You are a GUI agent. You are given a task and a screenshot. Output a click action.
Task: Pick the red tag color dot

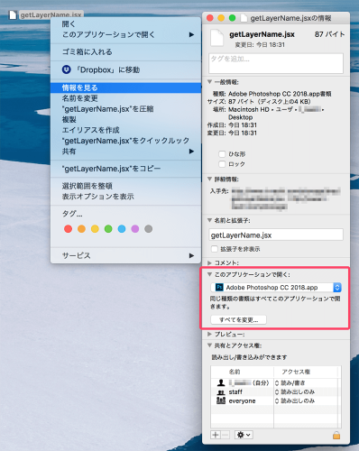click(69, 229)
